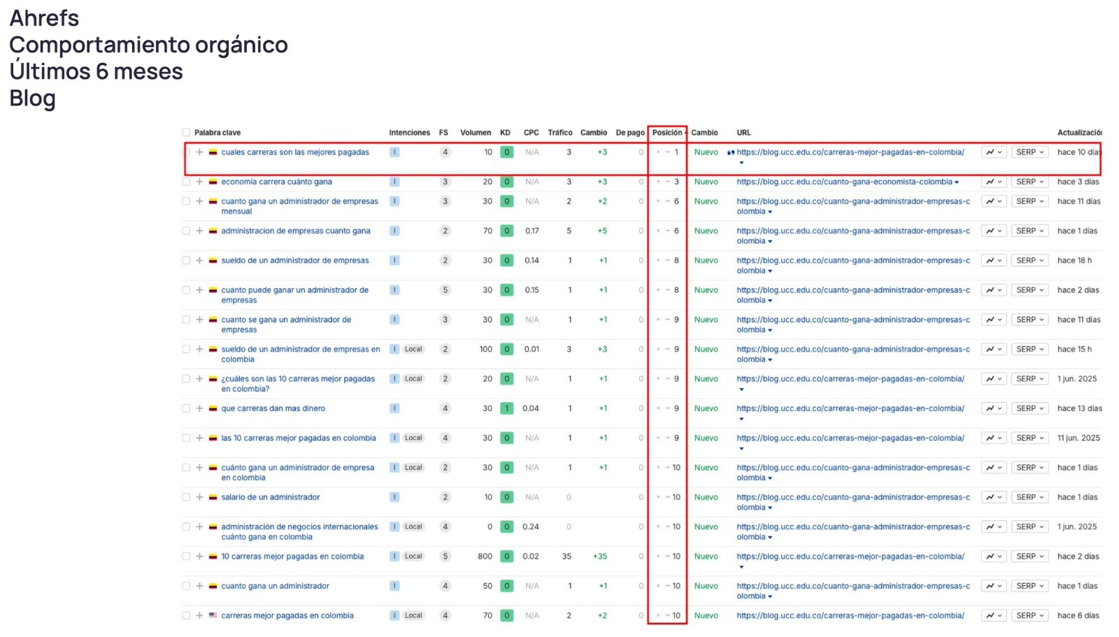
Task: Click the US flag beside "carreras mejor pagadas en colombia"
Action: (213, 616)
